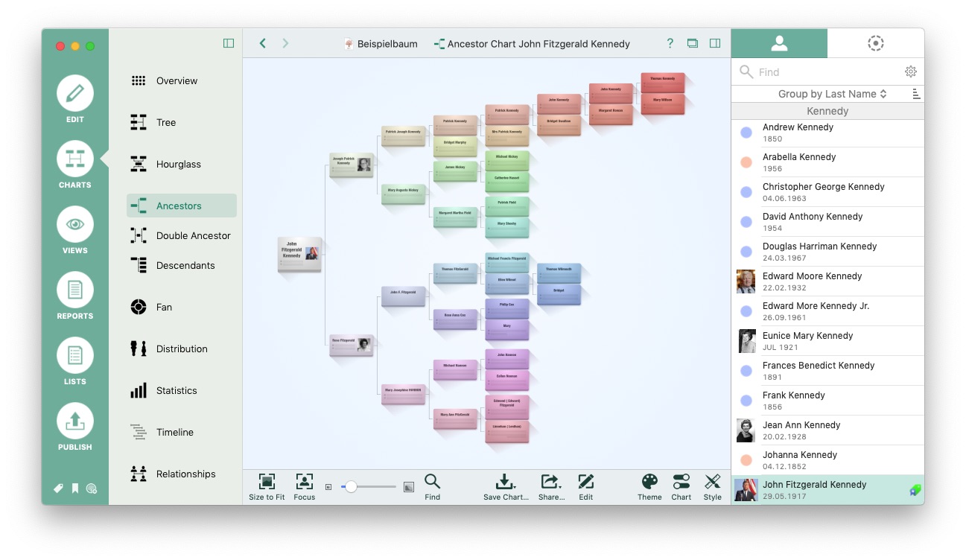Open the Save Chart dropdown menu
This screenshot has width=966, height=560.
(506, 482)
